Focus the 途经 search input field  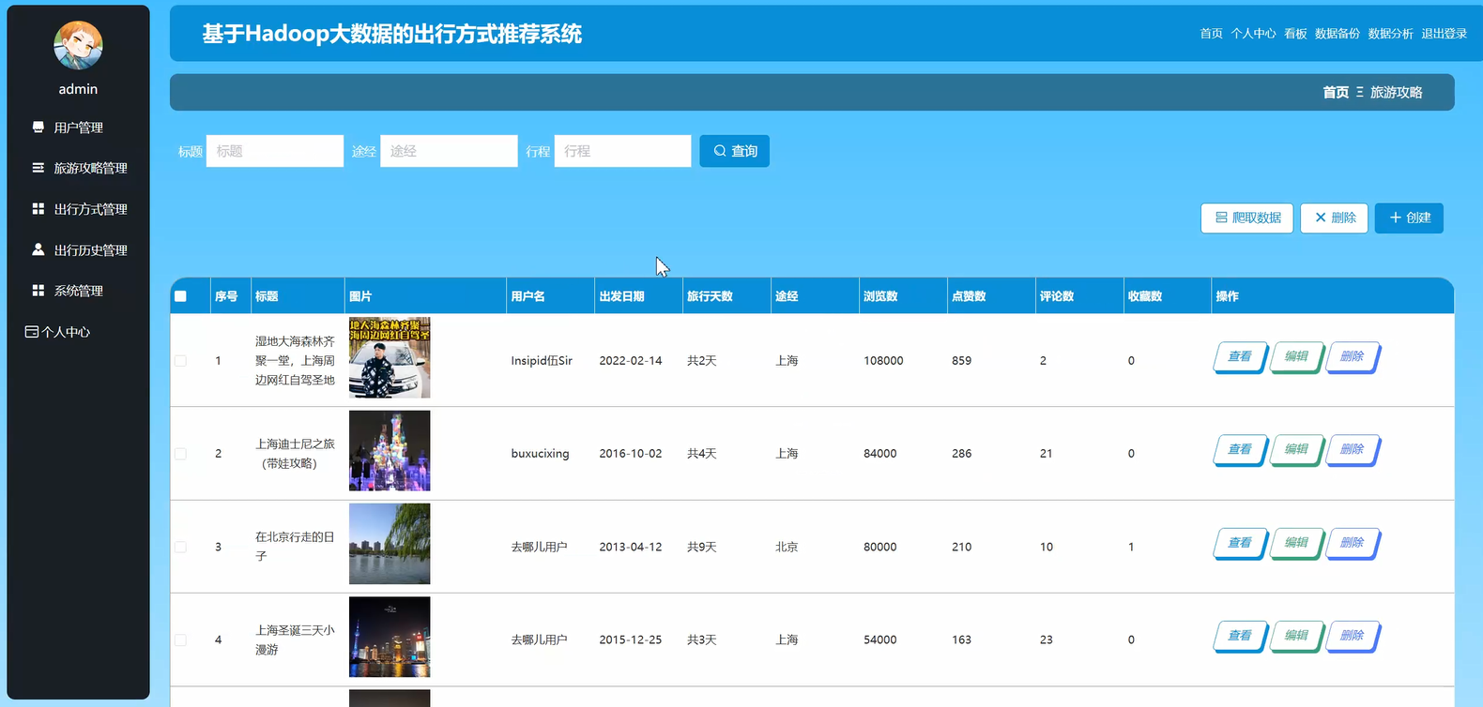pyautogui.click(x=449, y=151)
